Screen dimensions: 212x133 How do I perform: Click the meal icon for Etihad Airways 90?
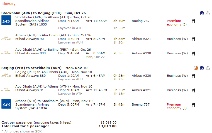tap(194, 39)
